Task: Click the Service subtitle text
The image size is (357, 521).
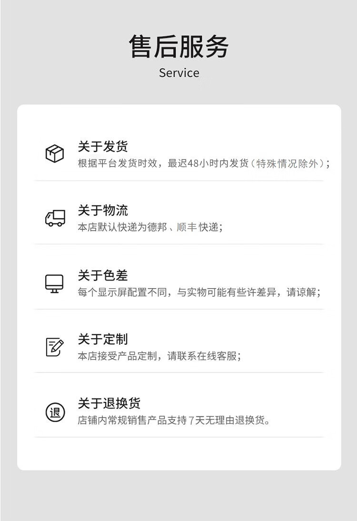Action: [179, 73]
